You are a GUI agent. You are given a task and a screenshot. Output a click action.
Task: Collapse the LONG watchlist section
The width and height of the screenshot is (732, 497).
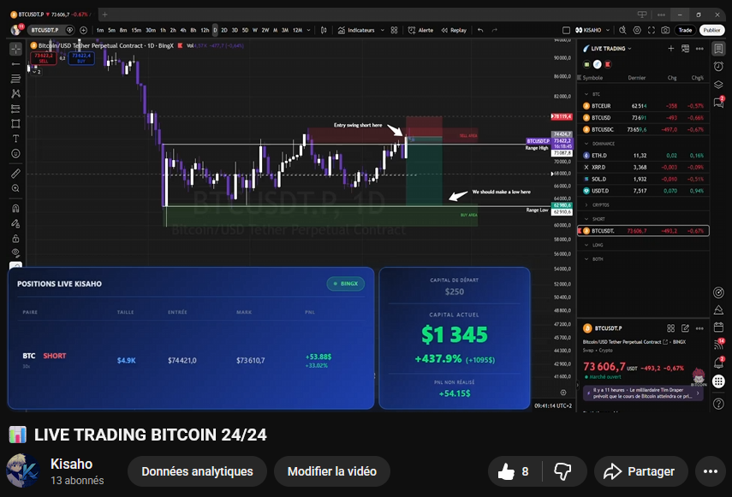click(586, 245)
